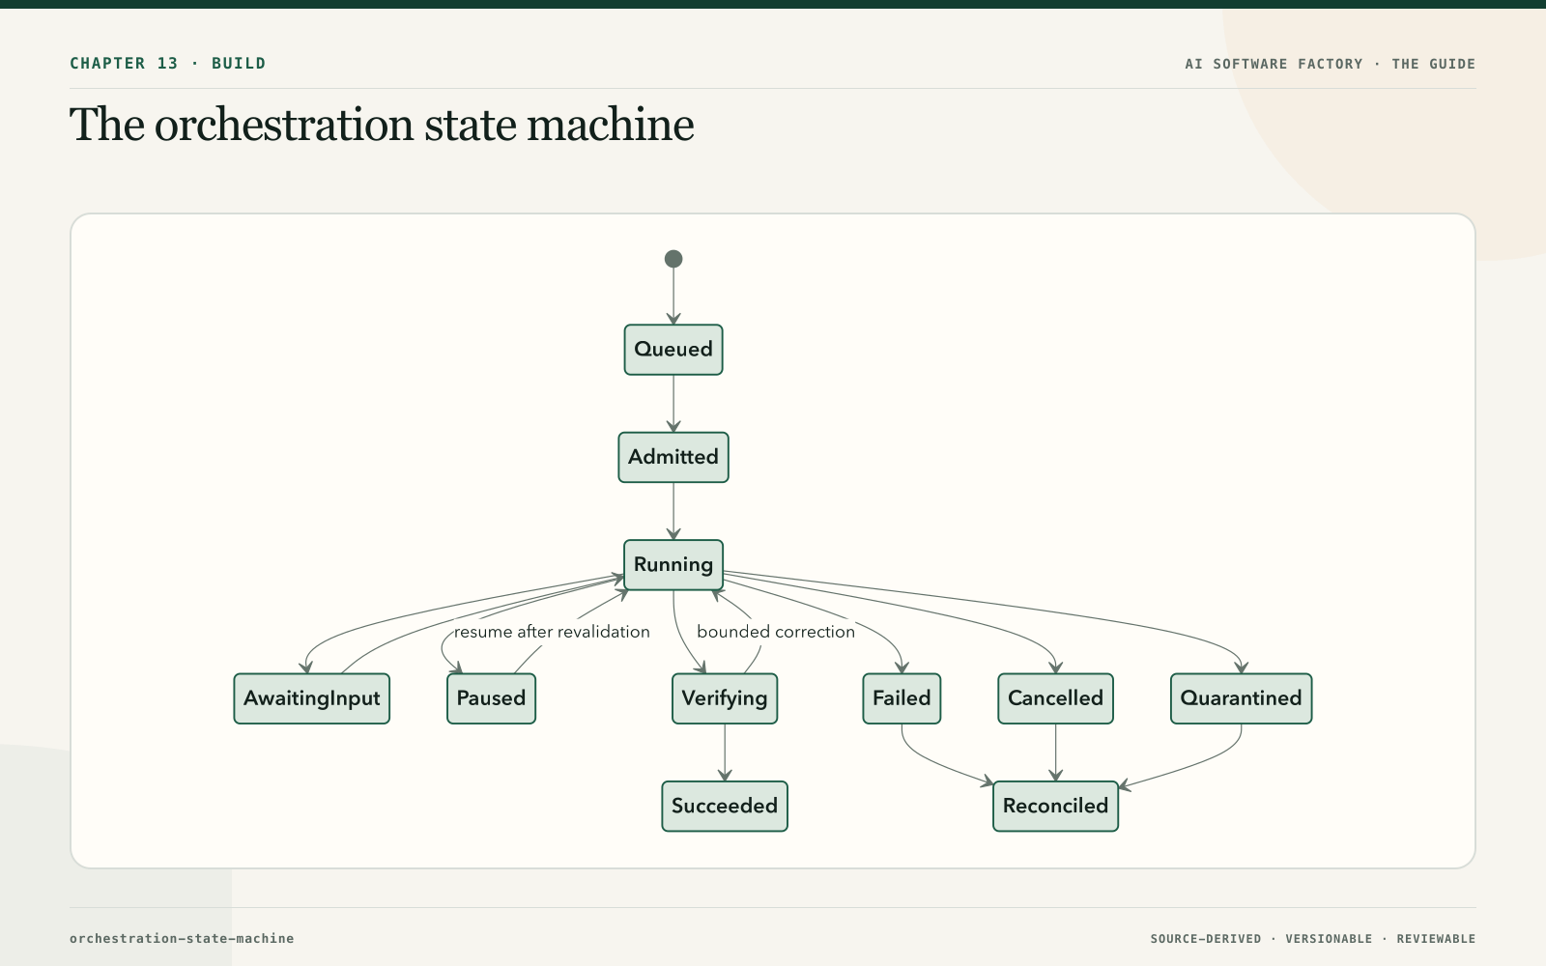Image resolution: width=1546 pixels, height=966 pixels.
Task: Click the Cancelled state node
Action: (x=1055, y=698)
